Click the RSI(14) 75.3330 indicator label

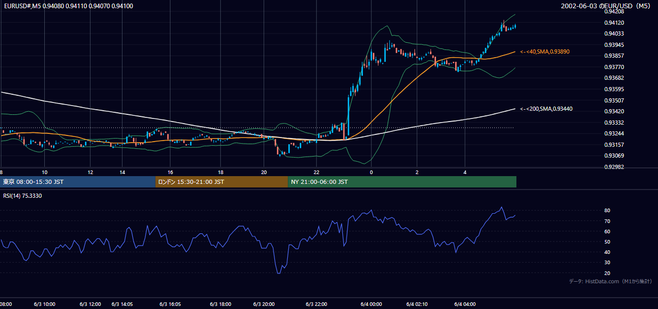23,196
